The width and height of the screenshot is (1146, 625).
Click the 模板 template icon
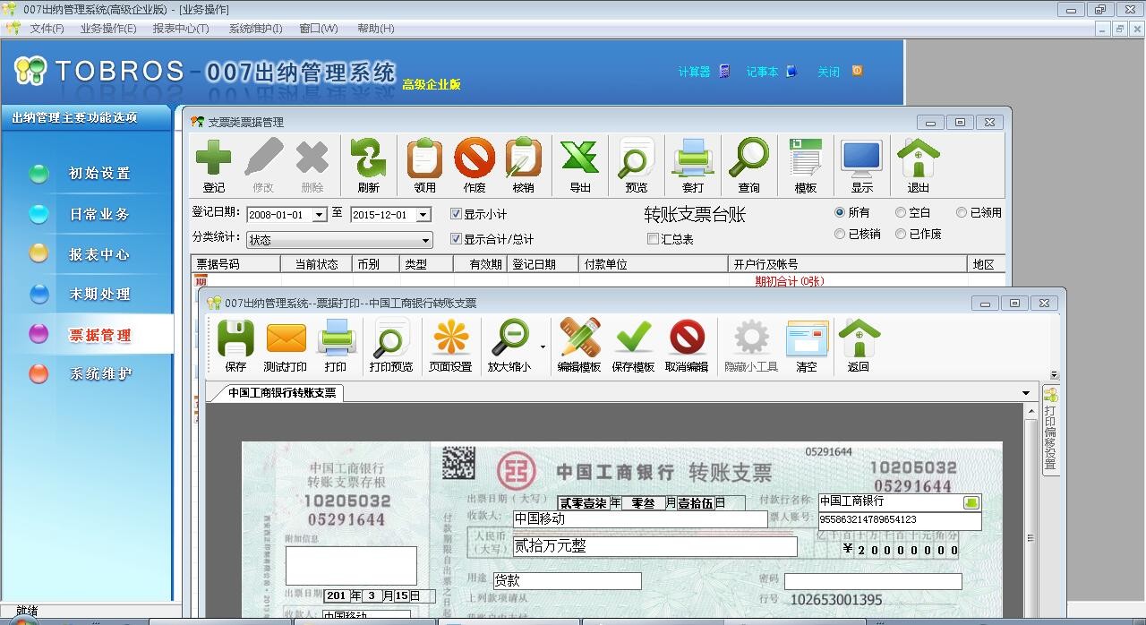tap(806, 158)
